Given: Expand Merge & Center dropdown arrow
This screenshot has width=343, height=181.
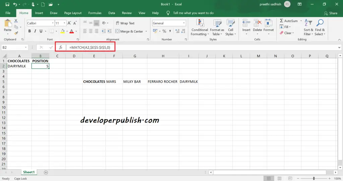Looking at the screenshot, I should 146,31.
